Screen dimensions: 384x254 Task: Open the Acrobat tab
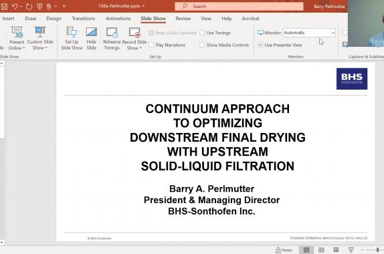(x=250, y=19)
